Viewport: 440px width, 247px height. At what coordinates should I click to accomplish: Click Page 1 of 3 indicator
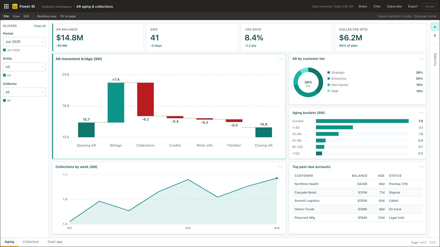pyautogui.click(x=419, y=242)
